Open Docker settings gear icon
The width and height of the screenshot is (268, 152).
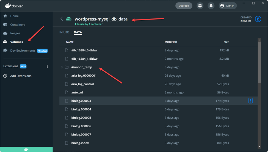click(200, 6)
